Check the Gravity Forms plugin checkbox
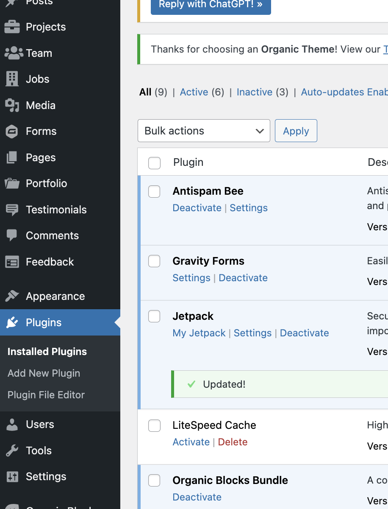Screen dimensions: 388x509 pos(154,261)
